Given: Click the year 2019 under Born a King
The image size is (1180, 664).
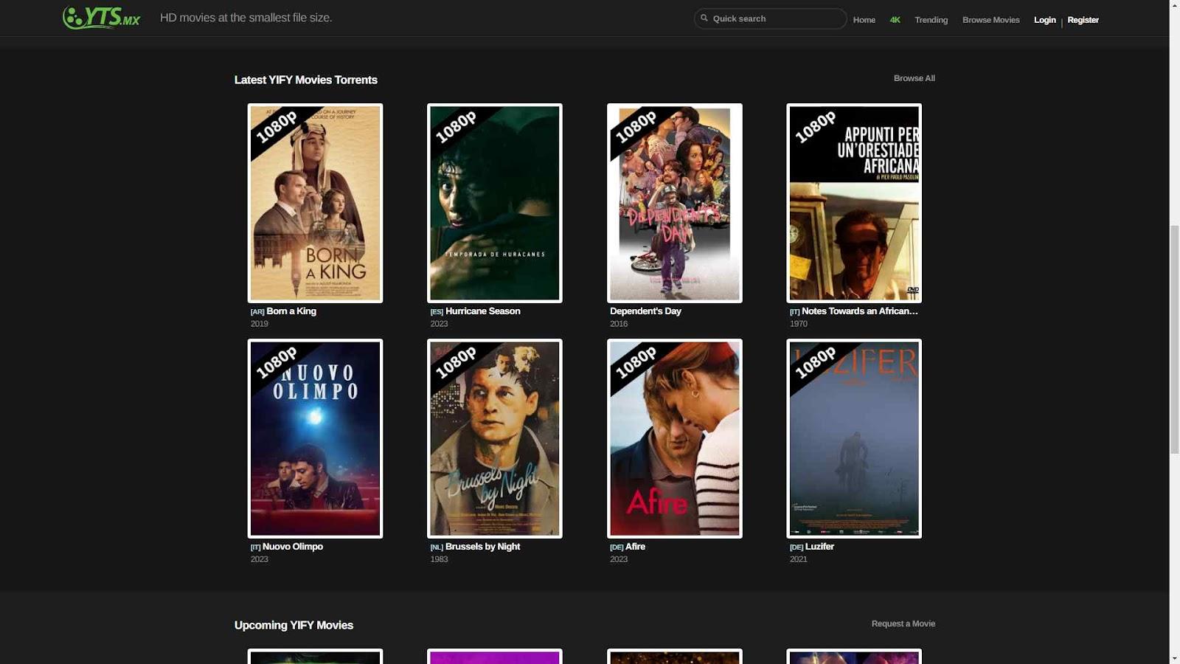Looking at the screenshot, I should tap(260, 324).
